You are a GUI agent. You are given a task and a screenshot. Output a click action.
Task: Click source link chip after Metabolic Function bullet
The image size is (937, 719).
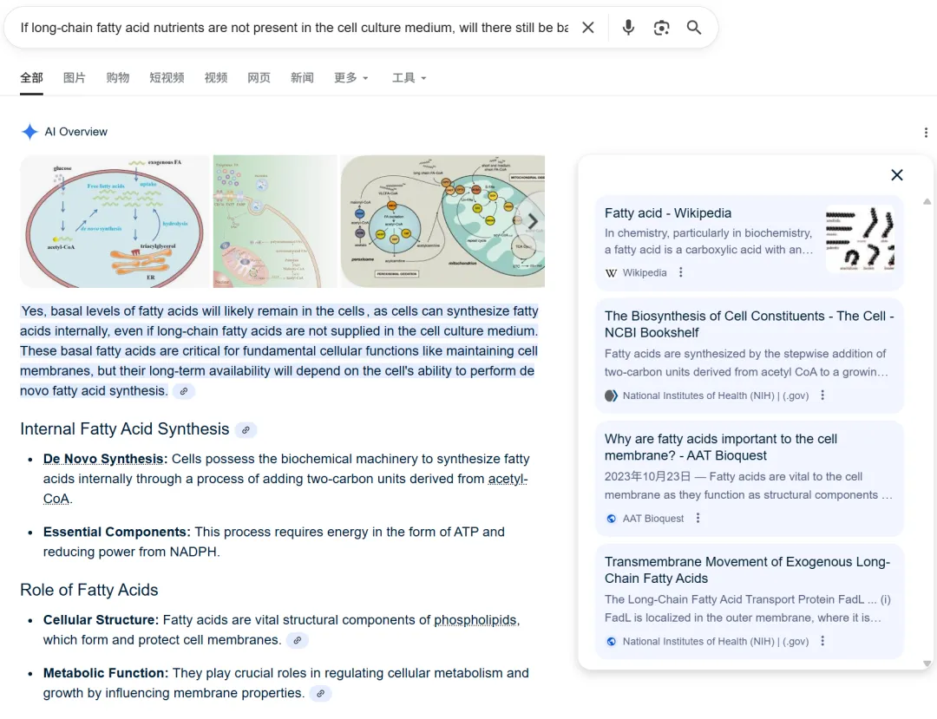pos(321,694)
